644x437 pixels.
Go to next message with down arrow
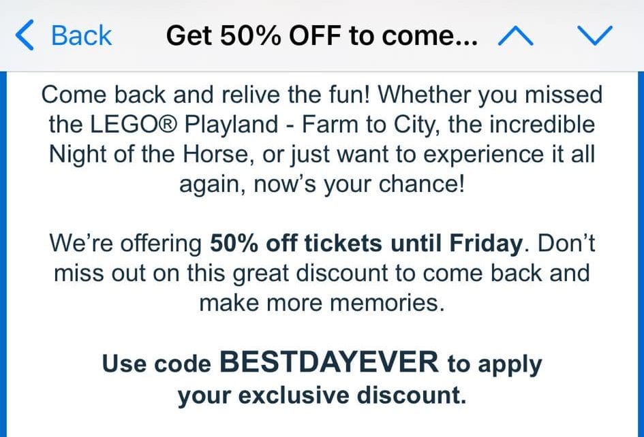(594, 35)
